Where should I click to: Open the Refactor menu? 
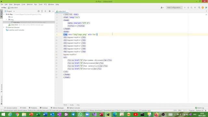[x=30, y=4]
